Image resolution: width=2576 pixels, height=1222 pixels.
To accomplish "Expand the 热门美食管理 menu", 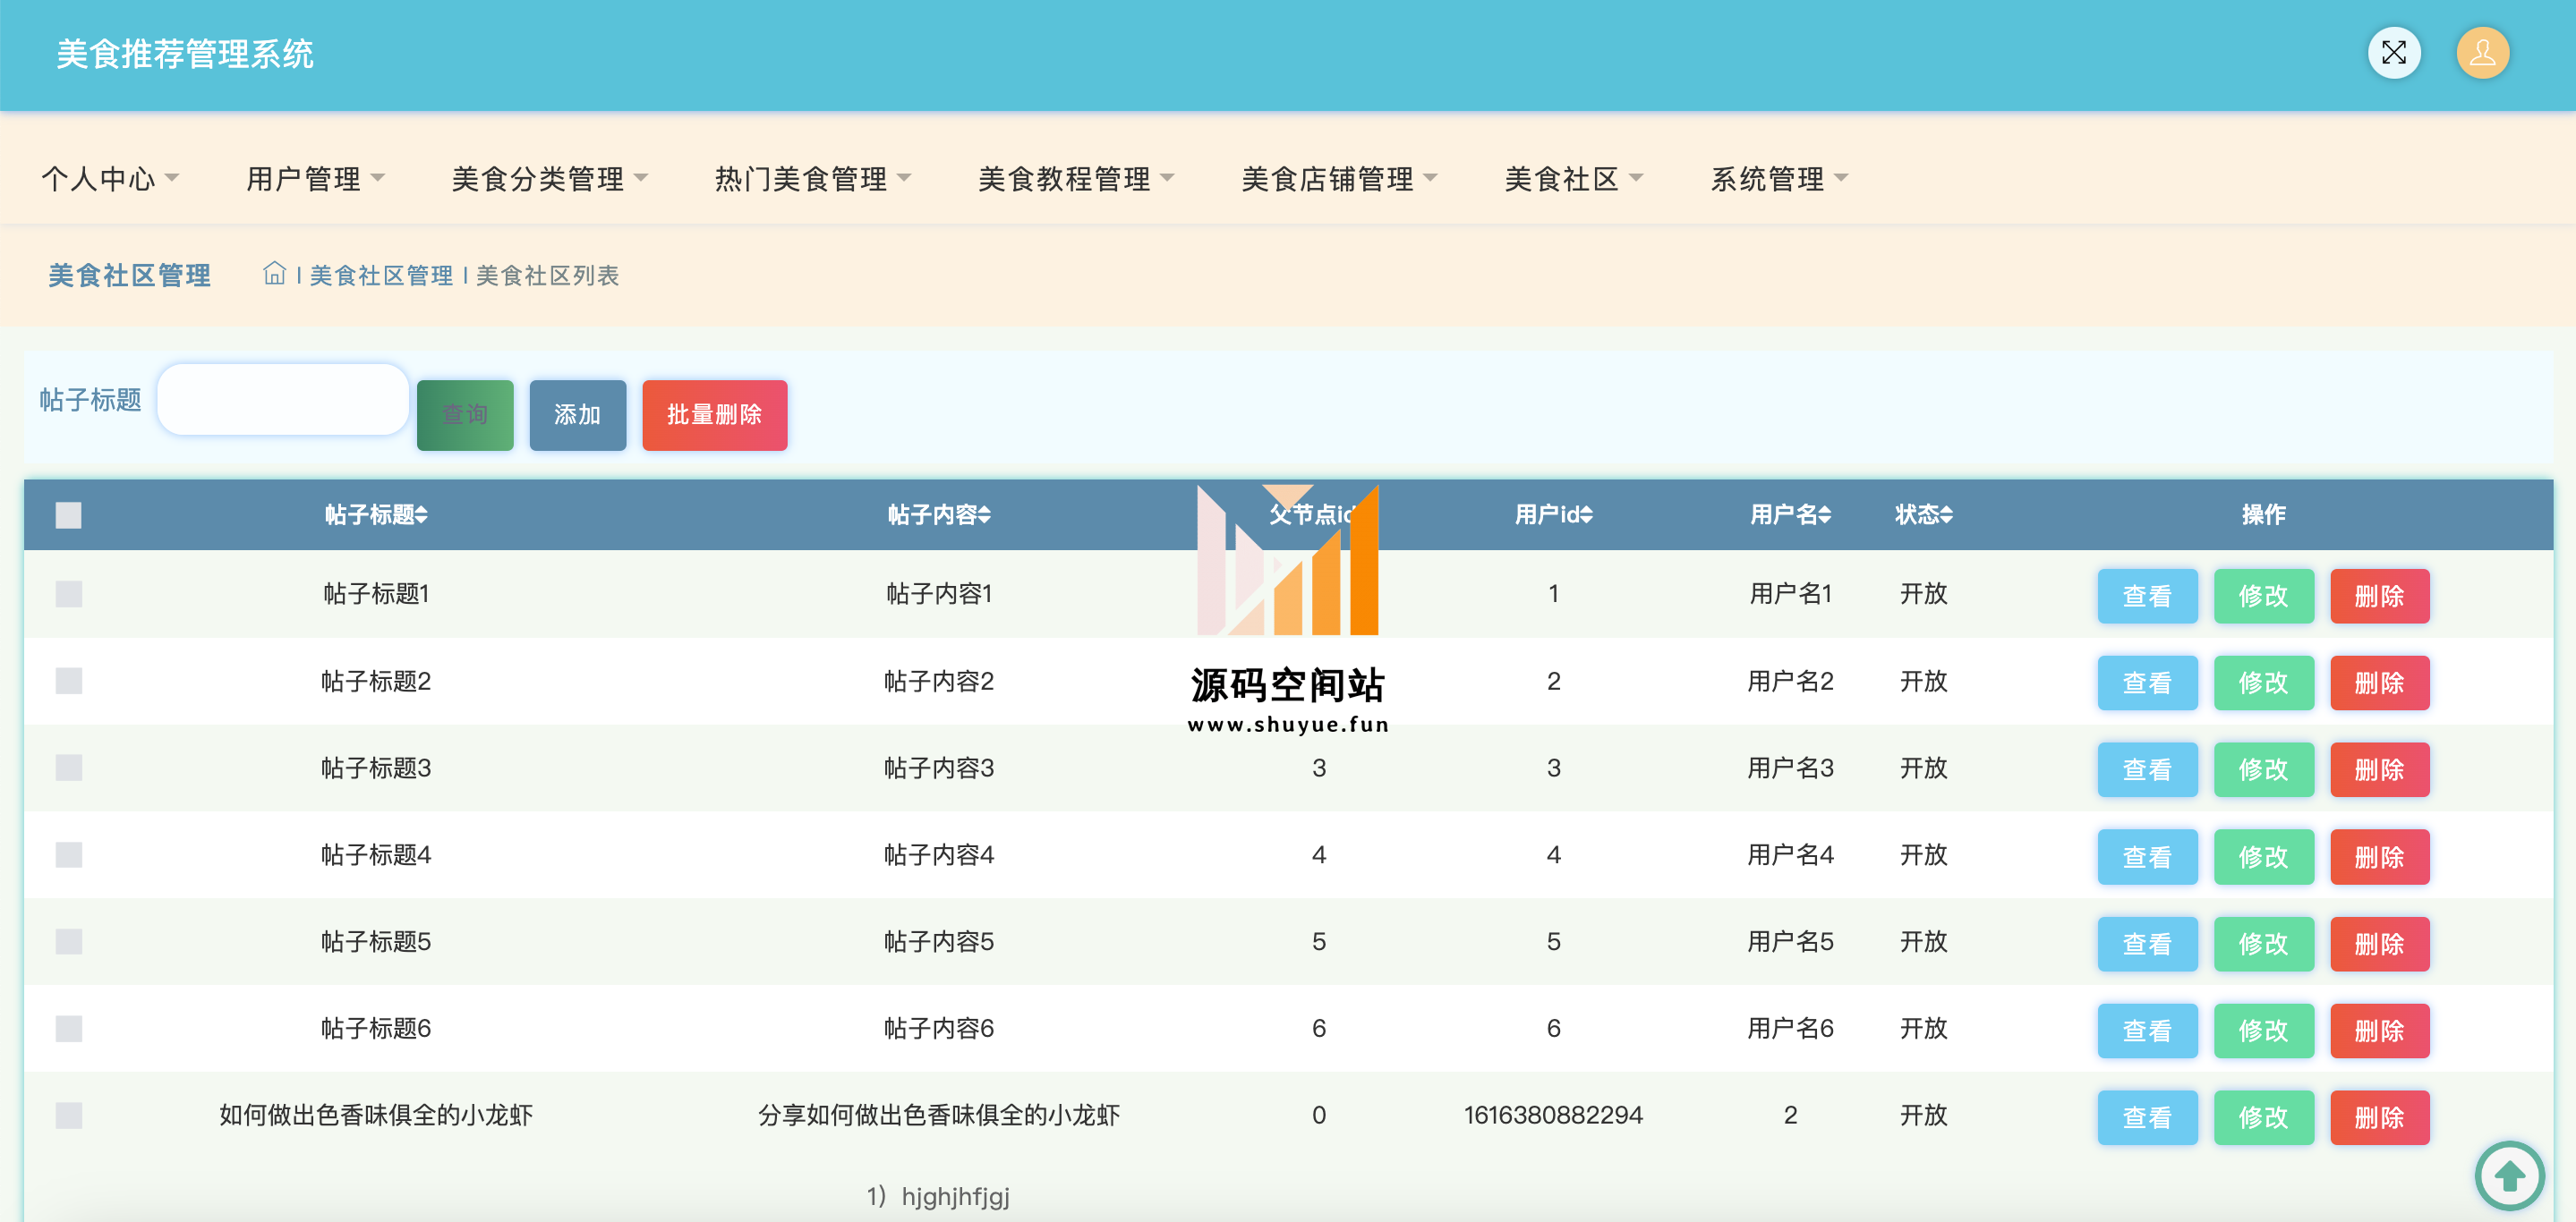I will [x=813, y=179].
